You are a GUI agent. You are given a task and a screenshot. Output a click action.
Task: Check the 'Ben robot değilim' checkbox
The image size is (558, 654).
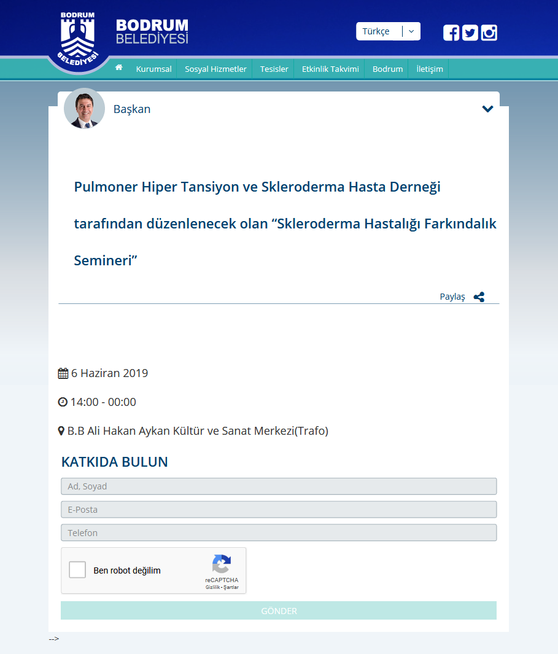click(x=77, y=570)
